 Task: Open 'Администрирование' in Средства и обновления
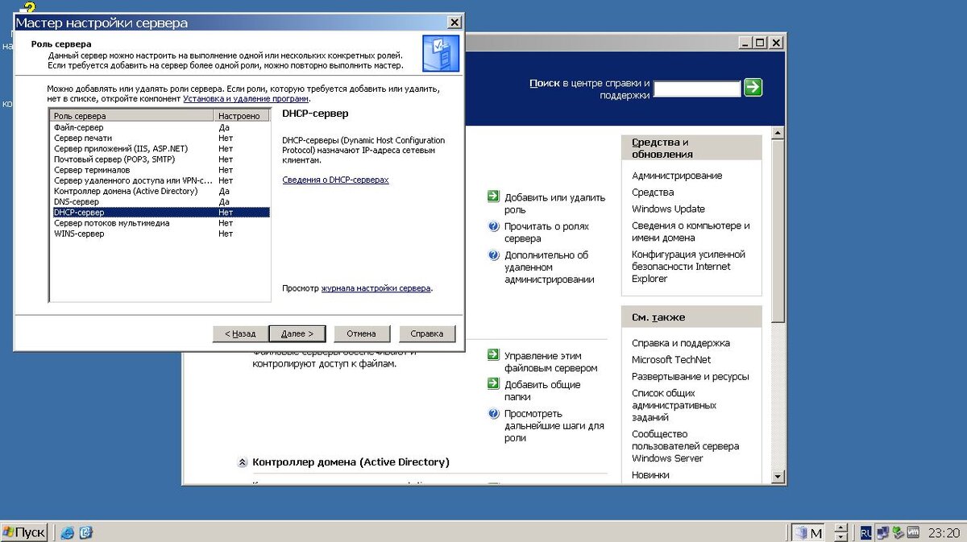click(677, 176)
